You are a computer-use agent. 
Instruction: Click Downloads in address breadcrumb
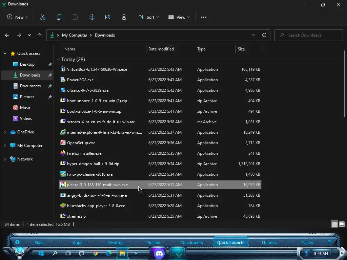[x=105, y=35]
